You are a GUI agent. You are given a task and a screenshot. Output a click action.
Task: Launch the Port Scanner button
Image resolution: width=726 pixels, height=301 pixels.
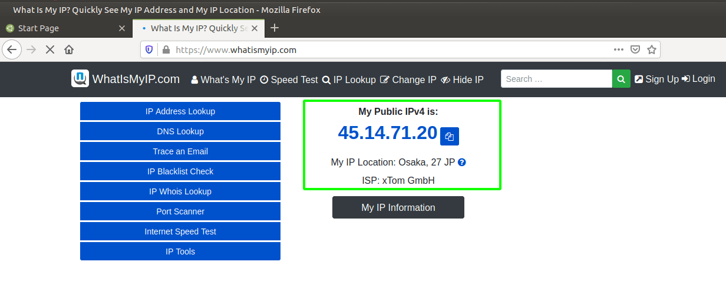[x=180, y=211]
